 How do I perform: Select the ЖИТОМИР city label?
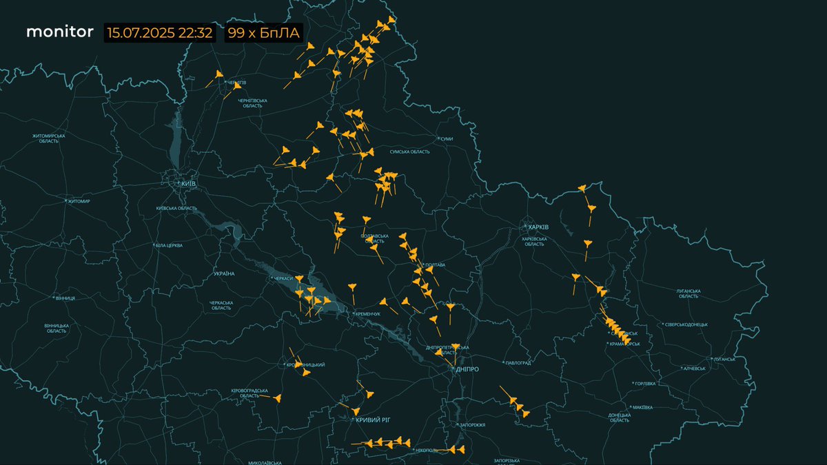coord(79,201)
